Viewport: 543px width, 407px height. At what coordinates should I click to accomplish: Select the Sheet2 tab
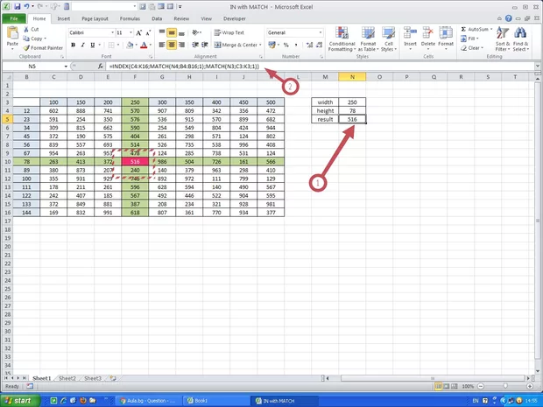pyautogui.click(x=67, y=378)
